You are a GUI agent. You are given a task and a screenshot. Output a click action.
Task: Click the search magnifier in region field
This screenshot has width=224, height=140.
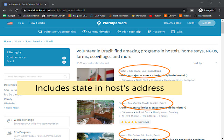65,77
